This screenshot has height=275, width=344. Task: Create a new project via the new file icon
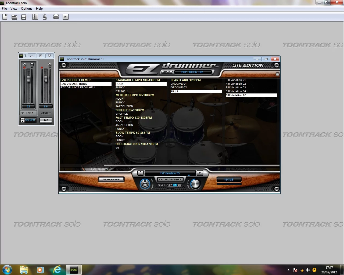coord(5,17)
